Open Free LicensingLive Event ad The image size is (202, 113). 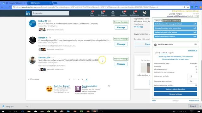[90, 87]
